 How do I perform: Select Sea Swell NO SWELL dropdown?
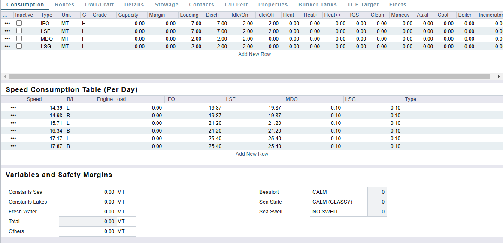(x=338, y=212)
